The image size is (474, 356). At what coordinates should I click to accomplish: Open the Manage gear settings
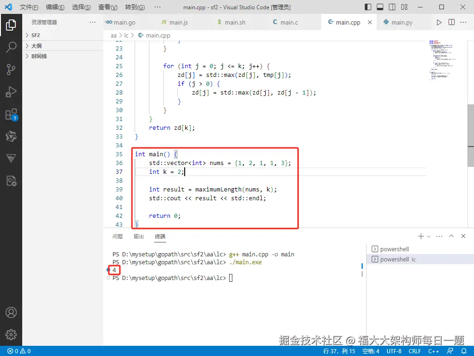pos(11,335)
